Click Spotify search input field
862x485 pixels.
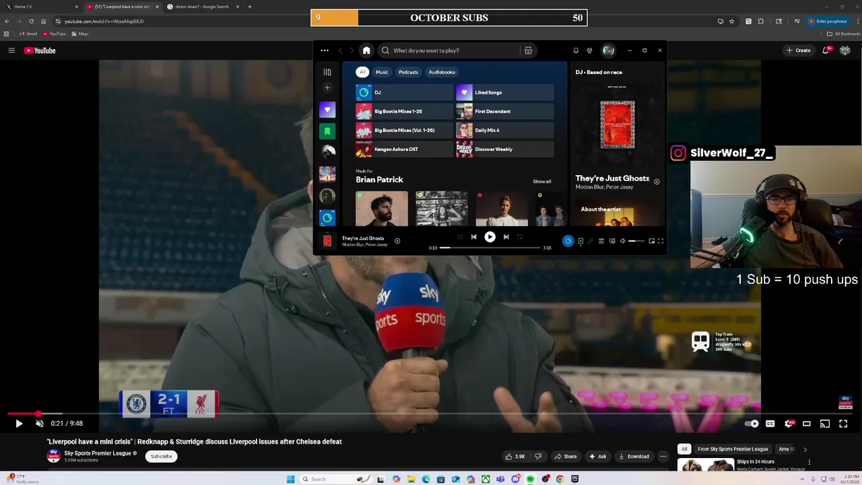(x=451, y=51)
